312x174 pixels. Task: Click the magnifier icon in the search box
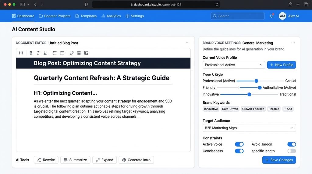pos(215,16)
